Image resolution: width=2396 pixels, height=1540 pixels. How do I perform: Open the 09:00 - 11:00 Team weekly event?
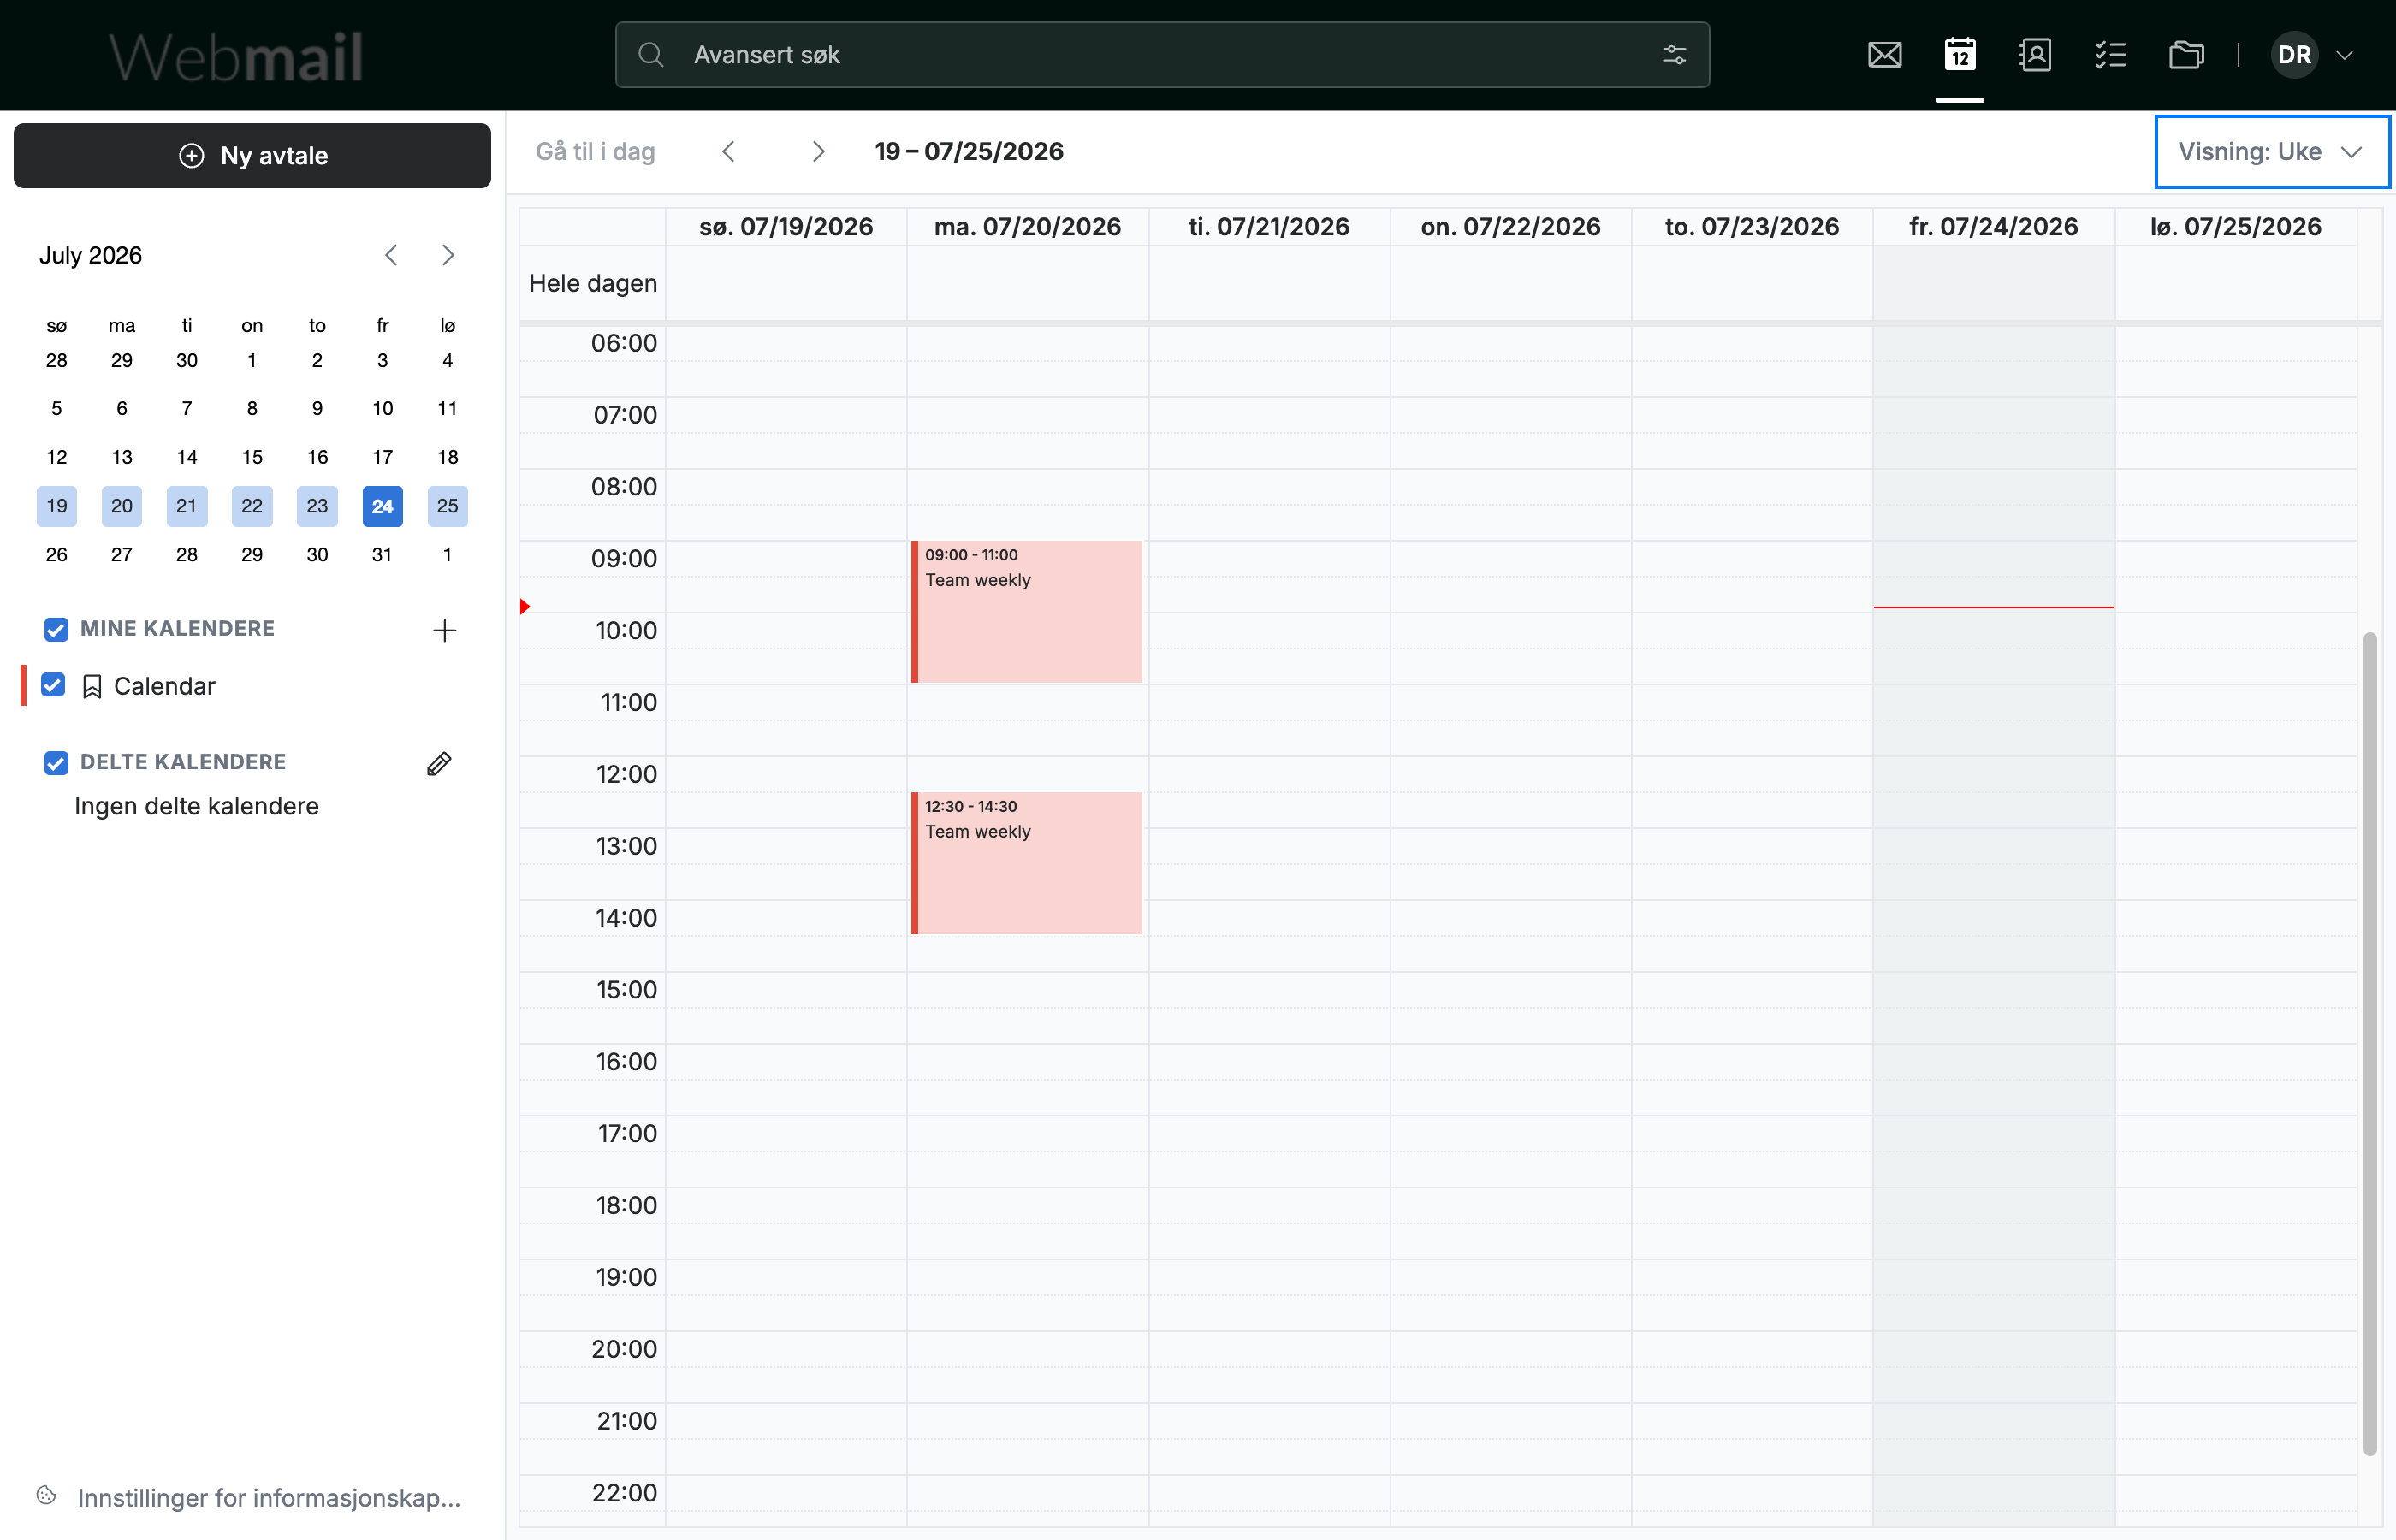[1026, 612]
